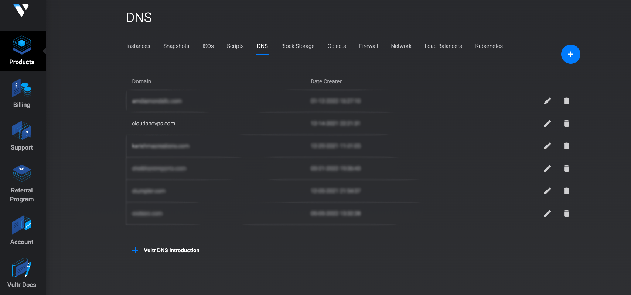Switch to the Kubernetes tab
This screenshot has height=295, width=631.
click(489, 46)
